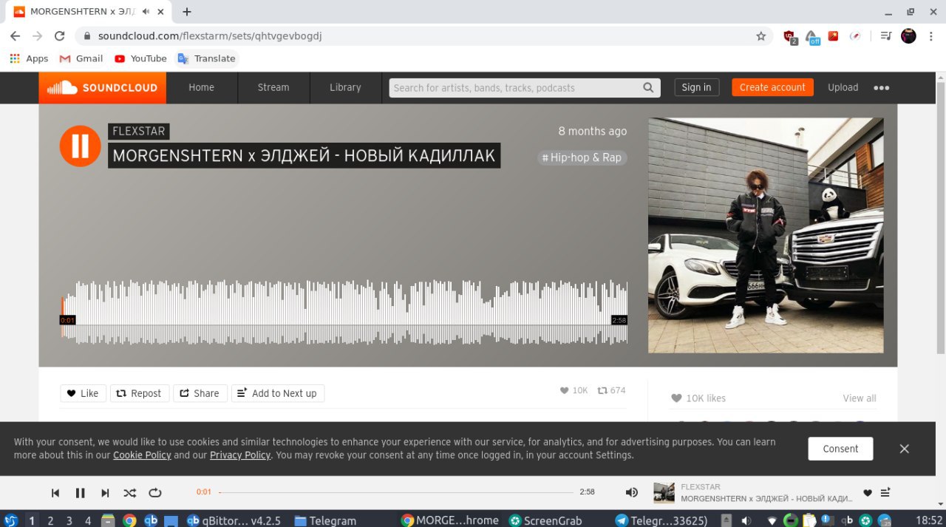The image size is (946, 527).
Task: Toggle repeat in player bar
Action: click(155, 493)
